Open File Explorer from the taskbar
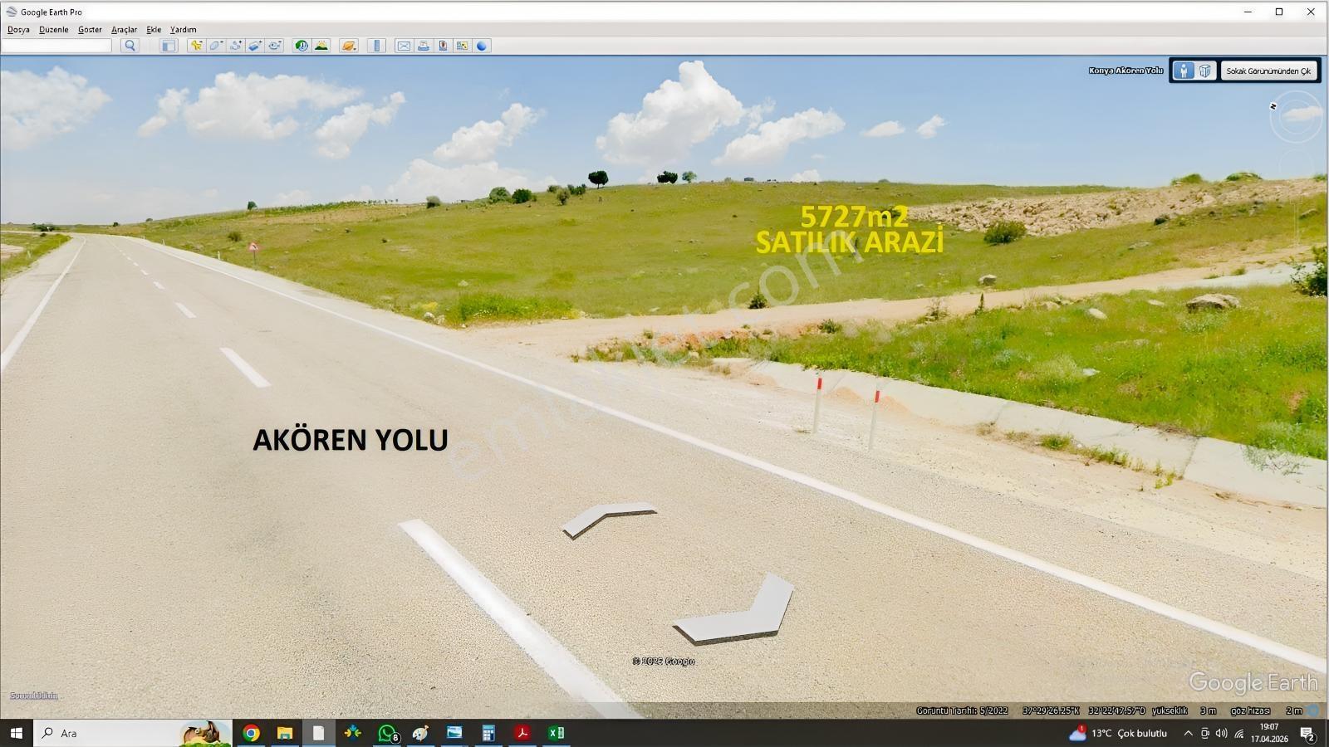The width and height of the screenshot is (1329, 747). pyautogui.click(x=285, y=733)
